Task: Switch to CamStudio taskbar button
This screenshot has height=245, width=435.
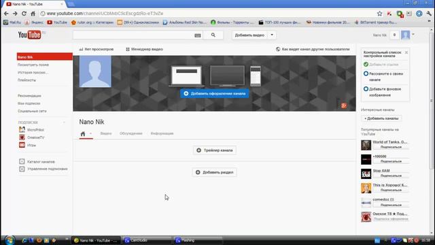Action: 147,240
